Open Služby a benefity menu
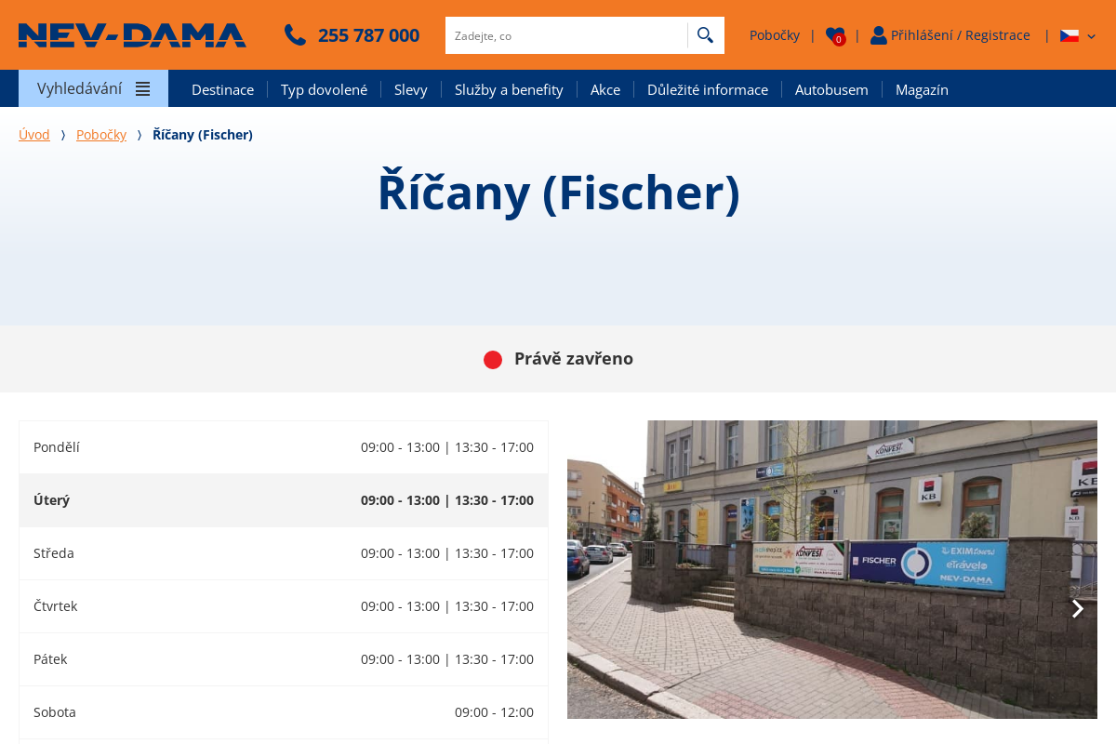1116x744 pixels. click(509, 89)
